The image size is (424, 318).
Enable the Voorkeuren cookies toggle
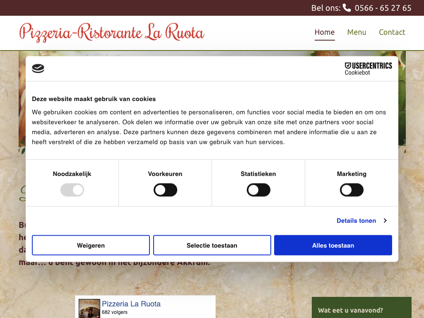click(x=165, y=190)
